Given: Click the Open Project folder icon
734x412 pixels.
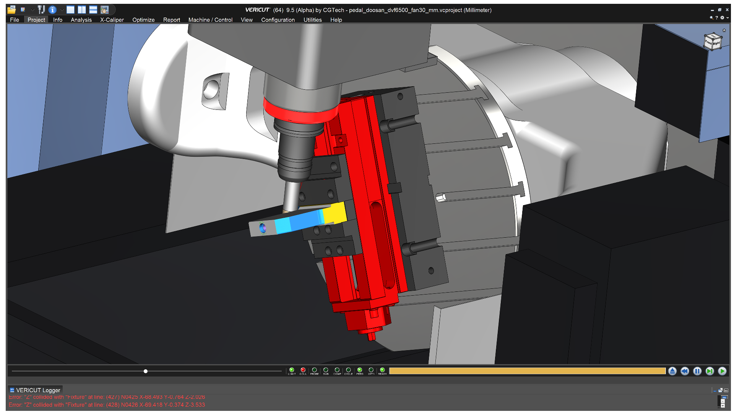Looking at the screenshot, I should click(x=12, y=10).
